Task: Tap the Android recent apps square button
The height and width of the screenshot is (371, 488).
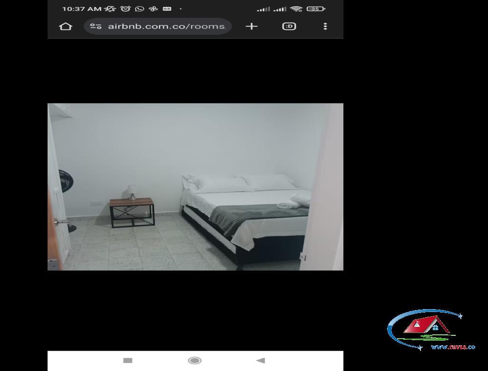Action: [128, 361]
